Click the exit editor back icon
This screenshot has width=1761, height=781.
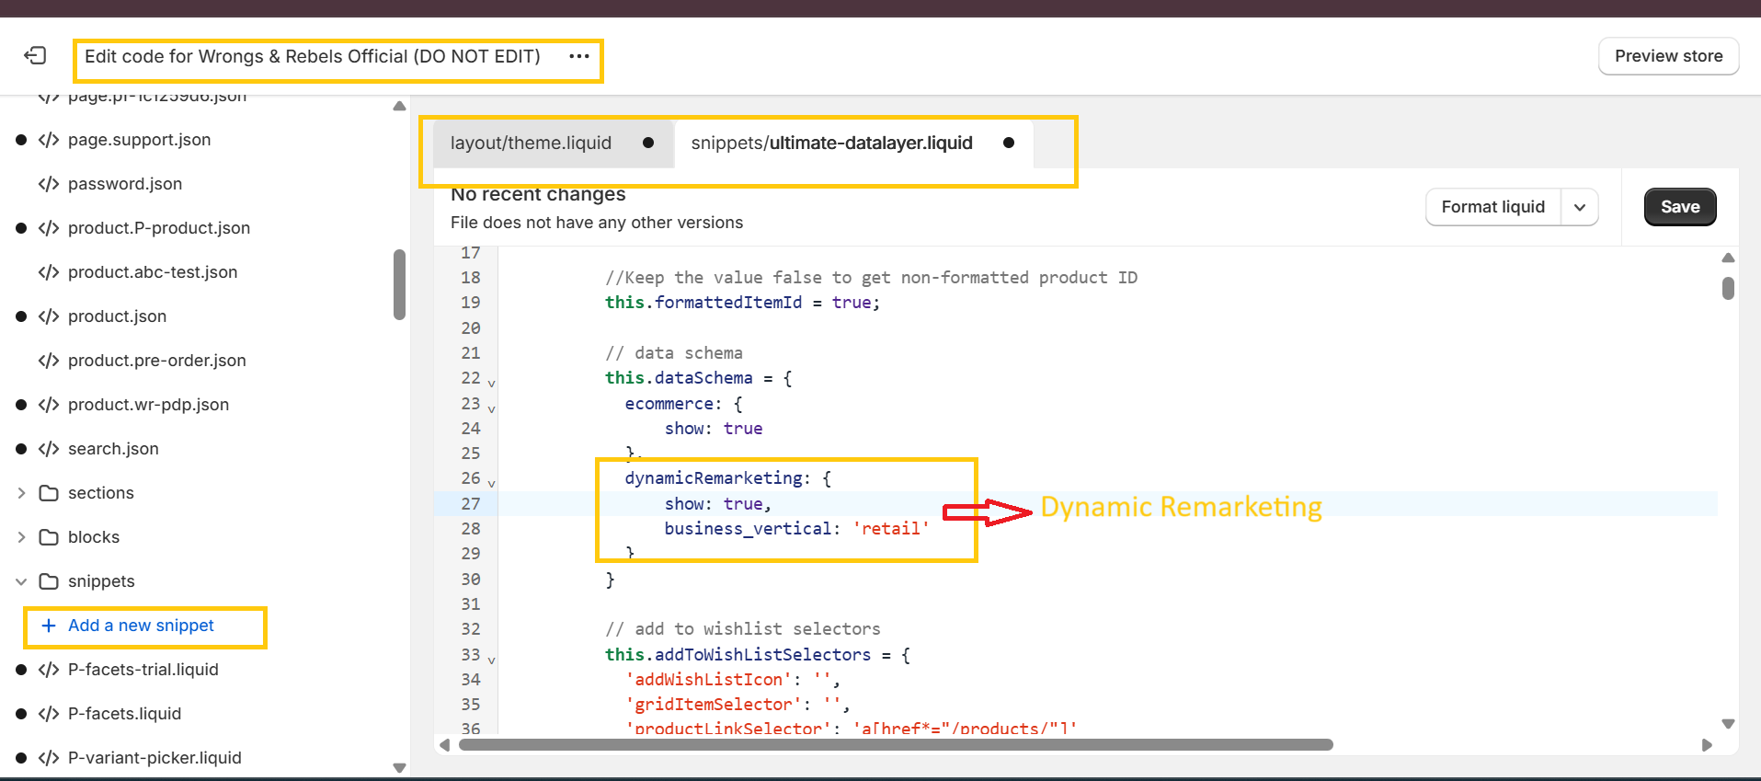point(35,56)
